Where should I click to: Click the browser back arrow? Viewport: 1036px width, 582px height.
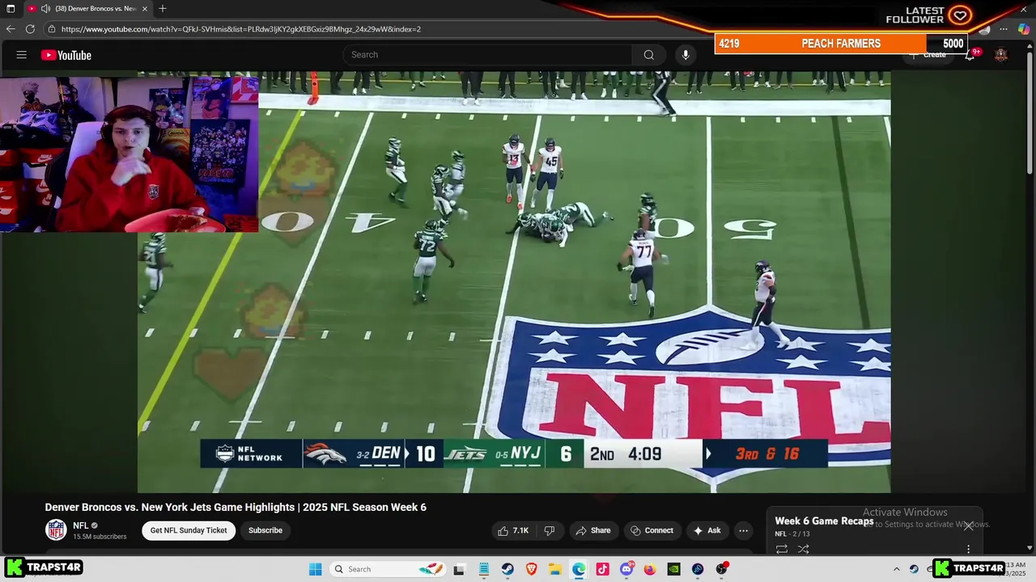[11, 29]
